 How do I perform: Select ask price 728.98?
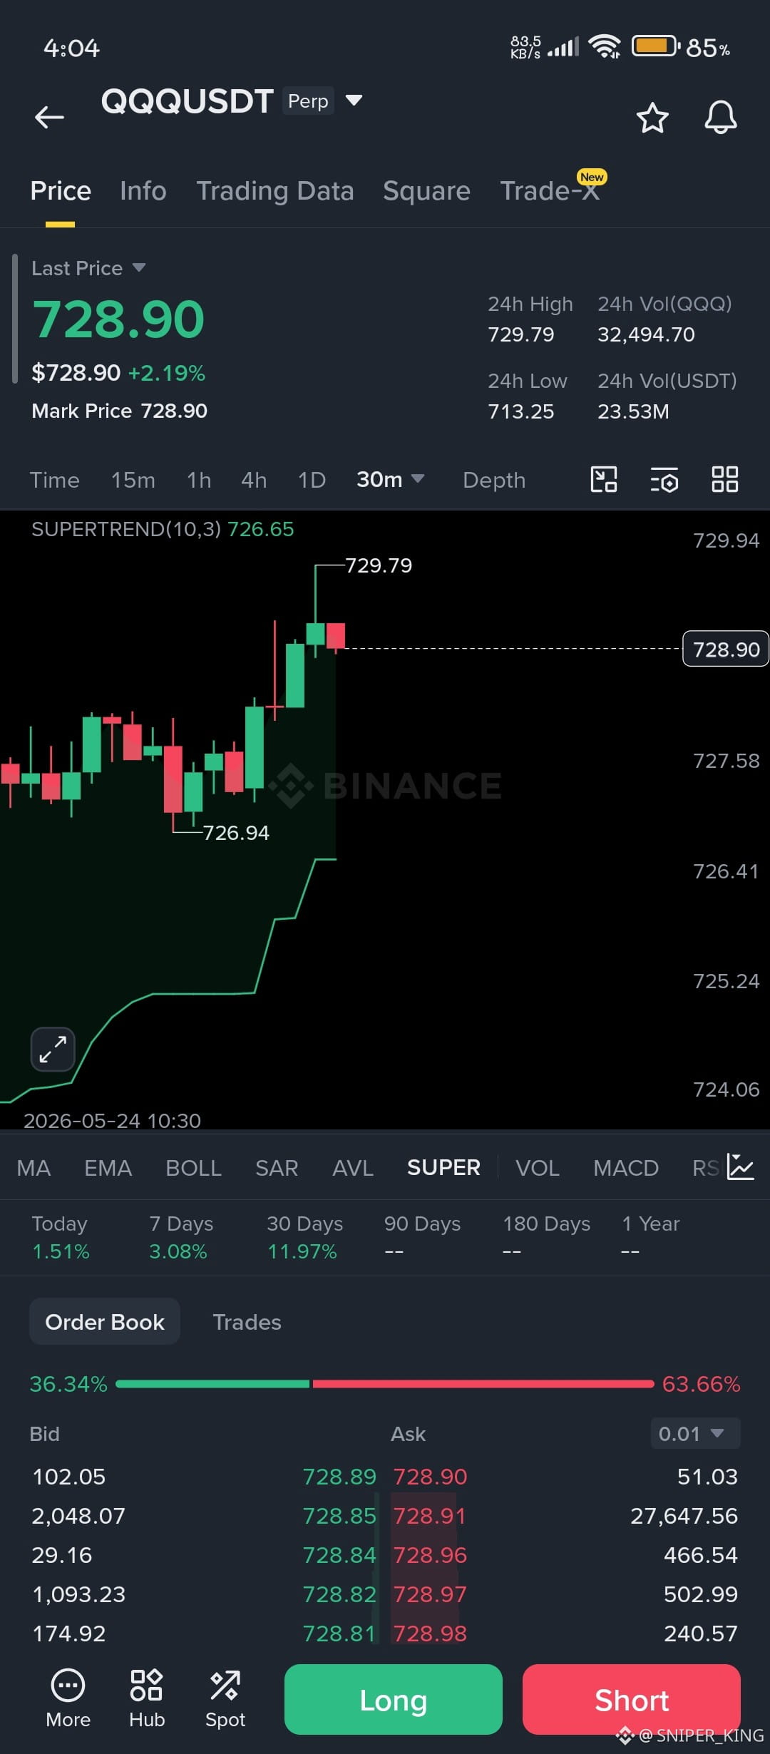(431, 1633)
